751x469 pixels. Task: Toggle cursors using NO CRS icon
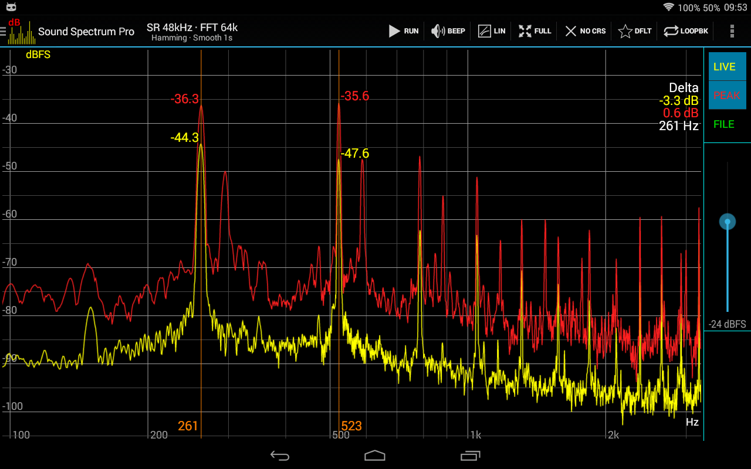pos(584,31)
